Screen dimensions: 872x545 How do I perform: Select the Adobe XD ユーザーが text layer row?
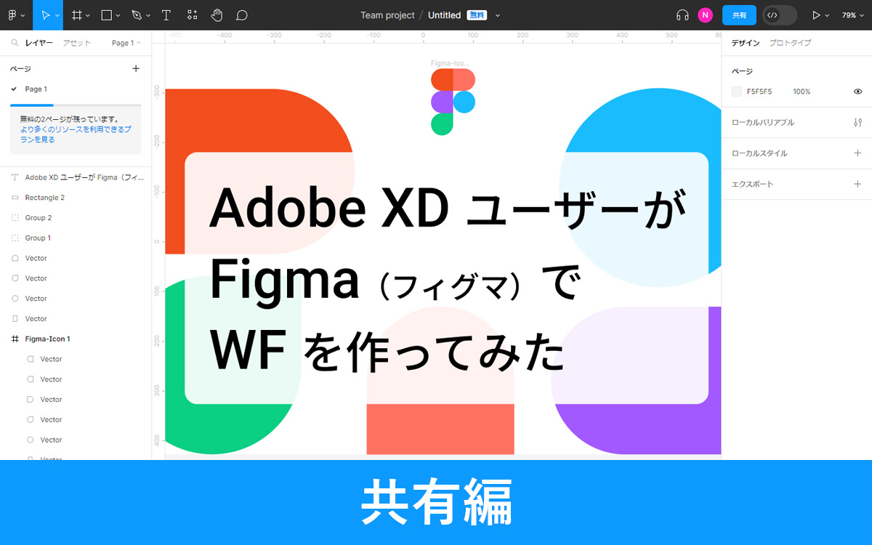click(76, 177)
